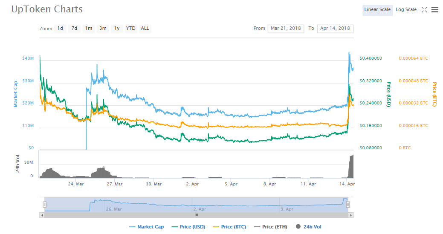The height and width of the screenshot is (234, 443).
Task: Click the navigator scrollbar right arrow
Action: 351,215
